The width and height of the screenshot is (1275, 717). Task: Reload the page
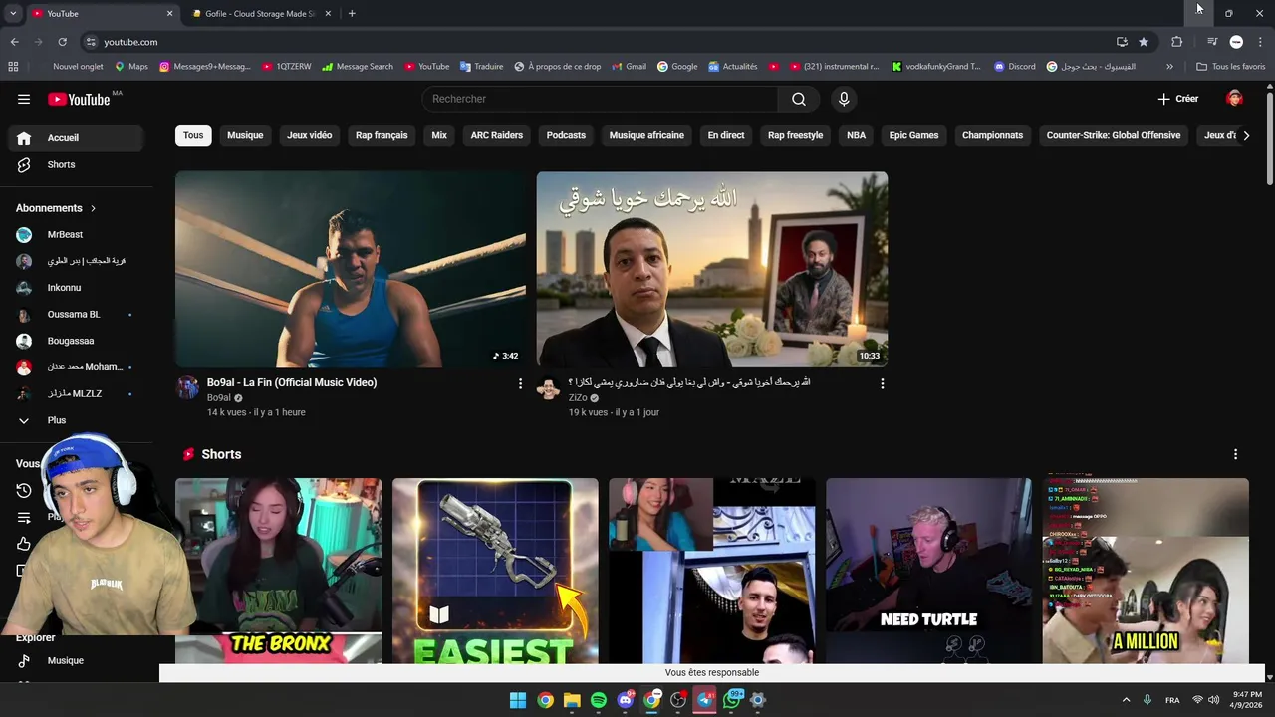click(x=62, y=42)
